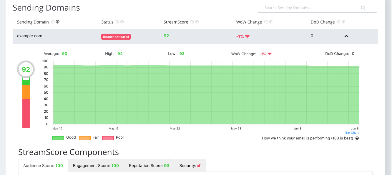392x175 pixels.
Task: Focus the Search Sending Domains field
Action: coord(303,8)
